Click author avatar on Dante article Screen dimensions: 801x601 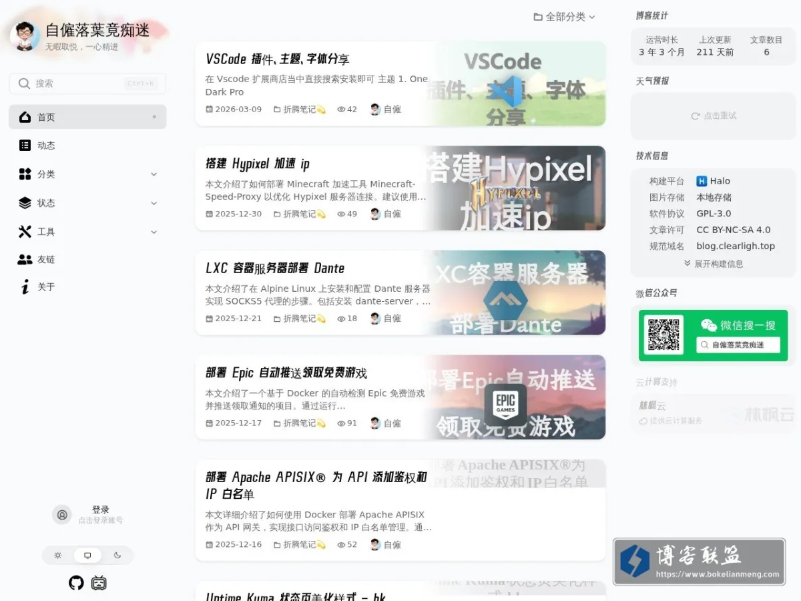(x=375, y=319)
